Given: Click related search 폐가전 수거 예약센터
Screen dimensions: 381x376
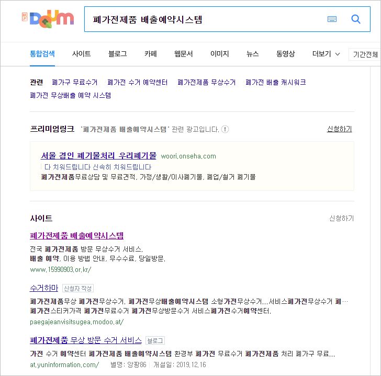Looking at the screenshot, I should [x=137, y=82].
